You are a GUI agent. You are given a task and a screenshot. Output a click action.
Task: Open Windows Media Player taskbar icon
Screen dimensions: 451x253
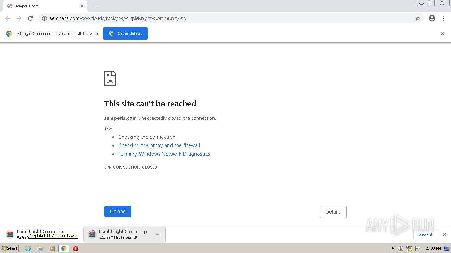coord(52,248)
